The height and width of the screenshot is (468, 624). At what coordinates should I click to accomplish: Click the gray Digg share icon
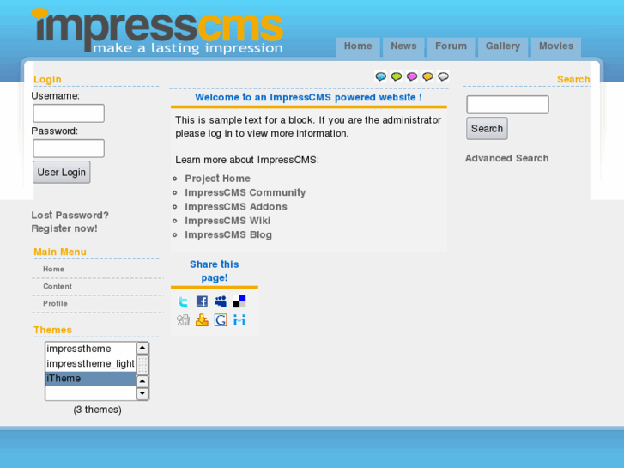click(x=183, y=319)
